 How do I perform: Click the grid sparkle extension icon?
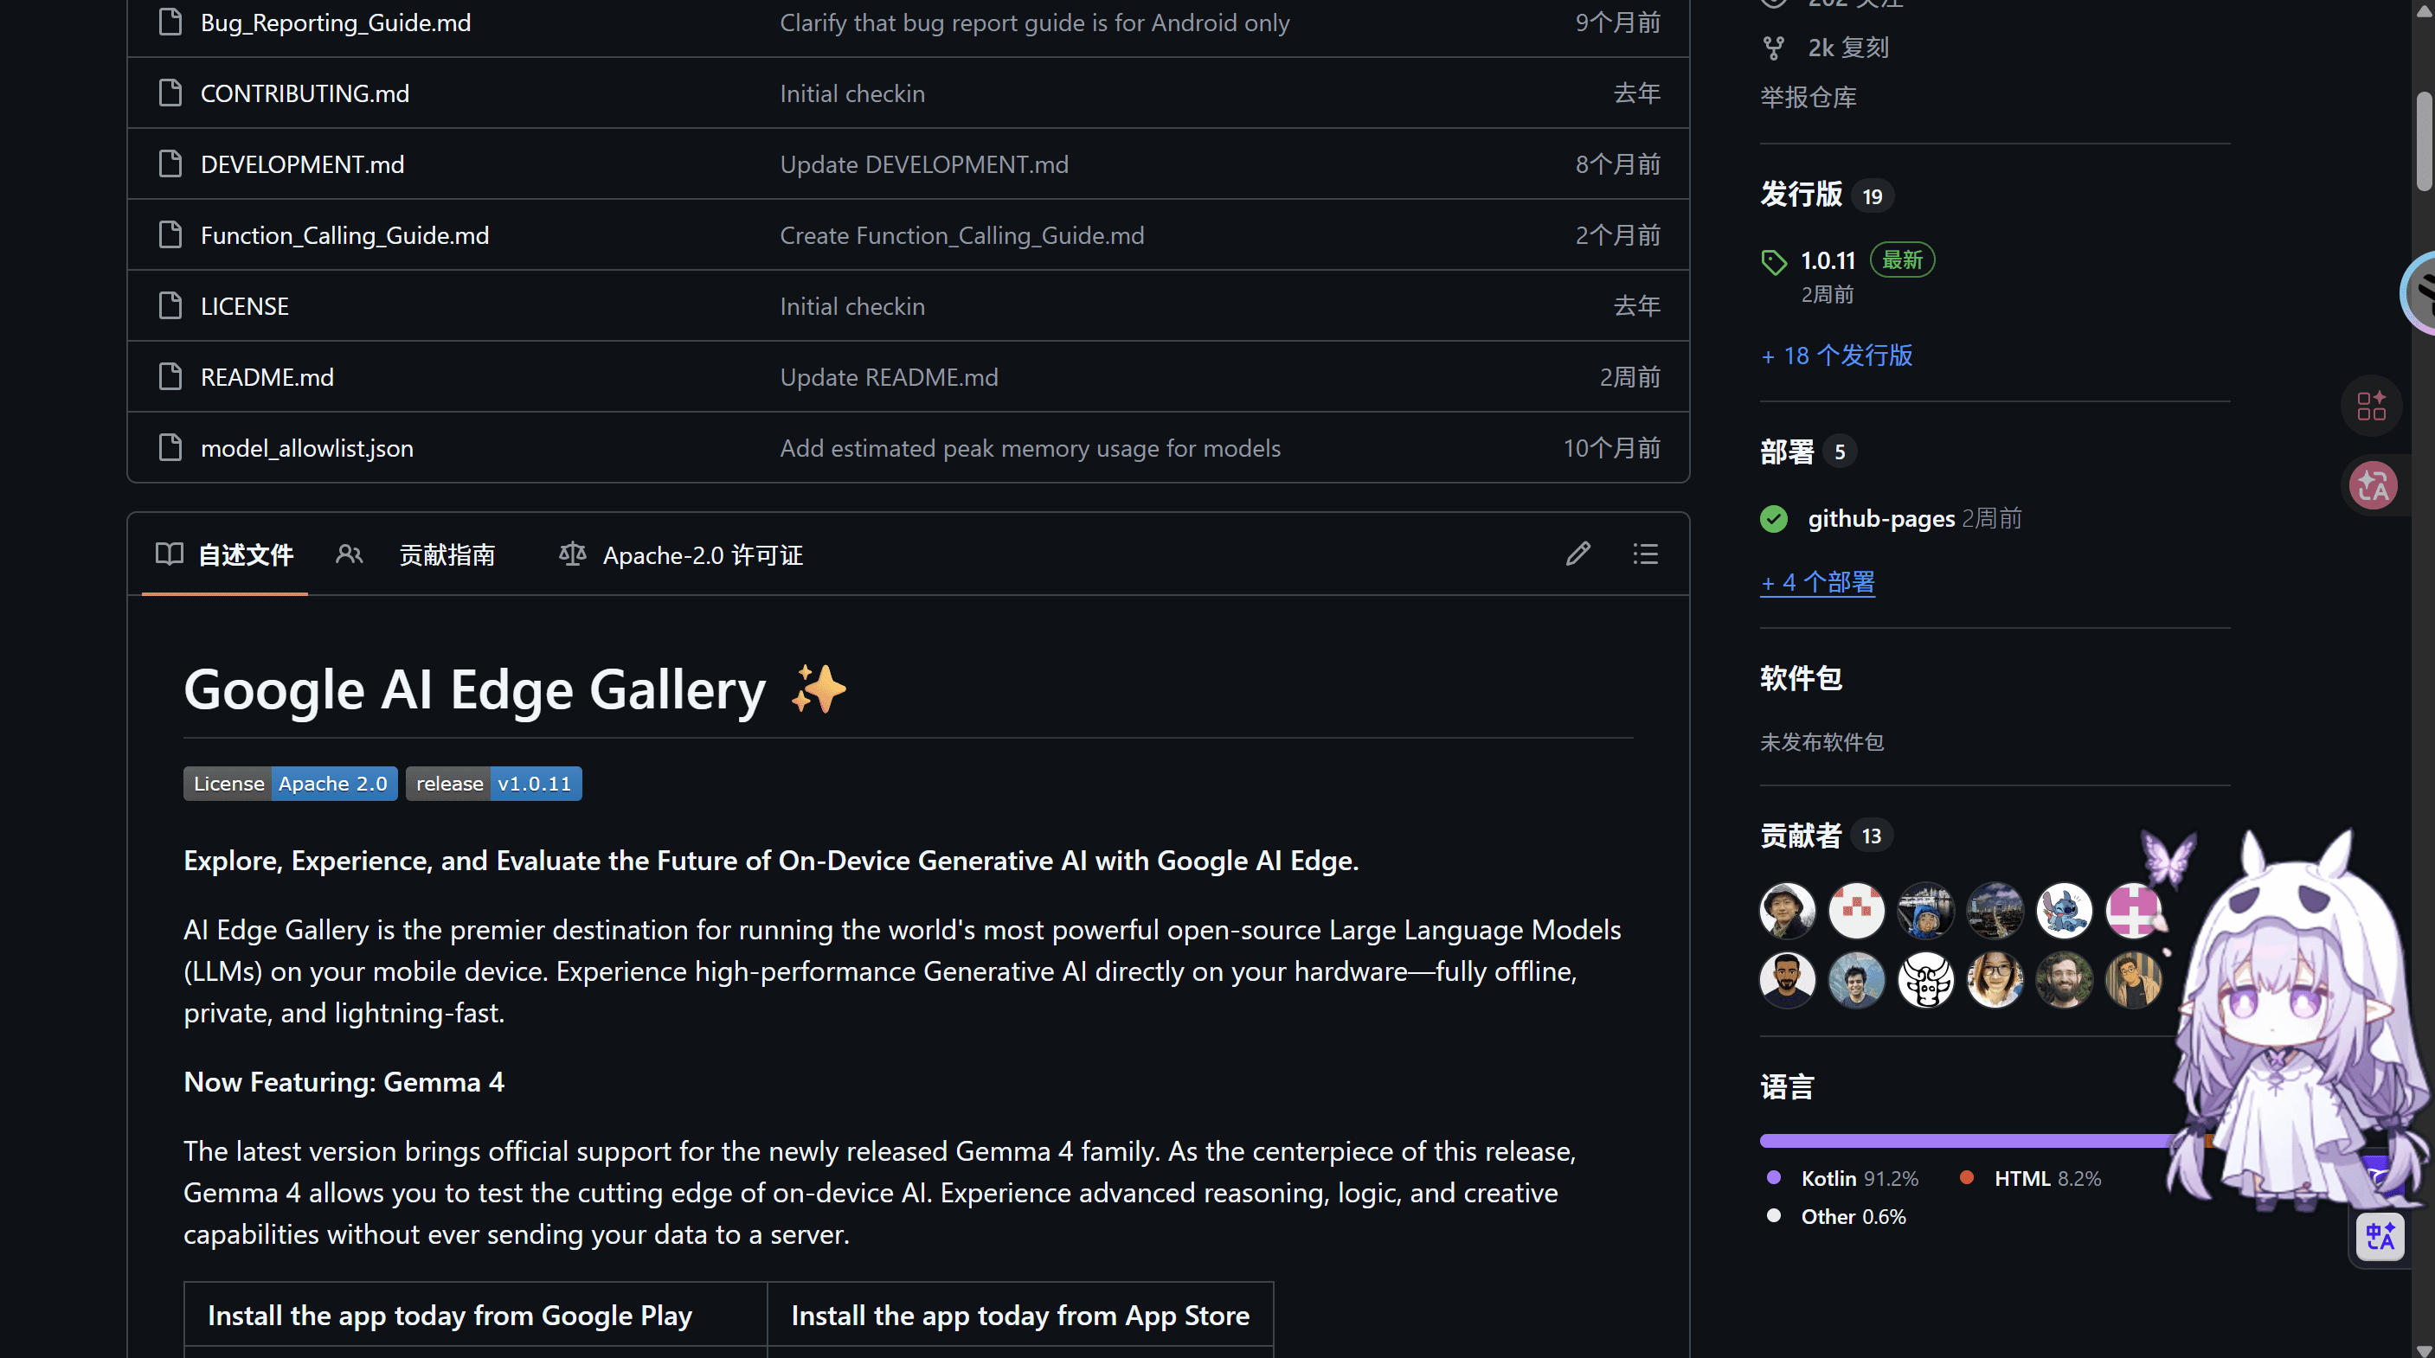click(2372, 407)
